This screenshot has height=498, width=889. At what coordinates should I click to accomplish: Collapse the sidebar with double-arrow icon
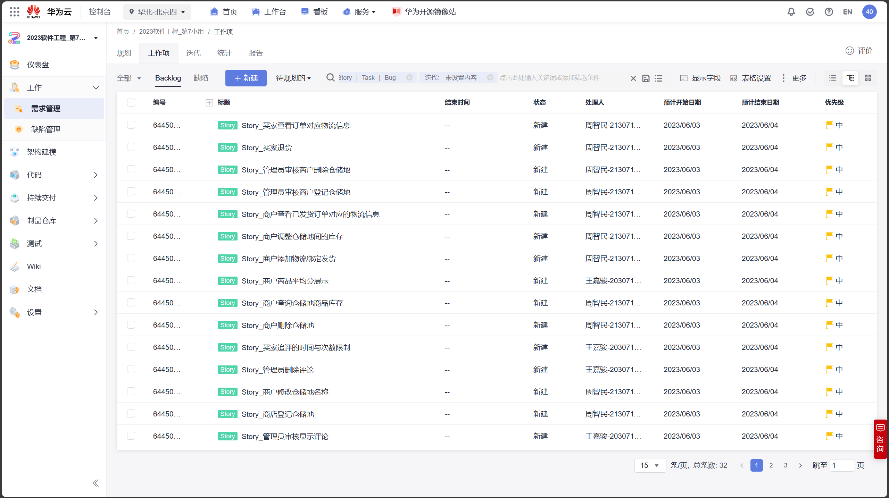click(96, 483)
